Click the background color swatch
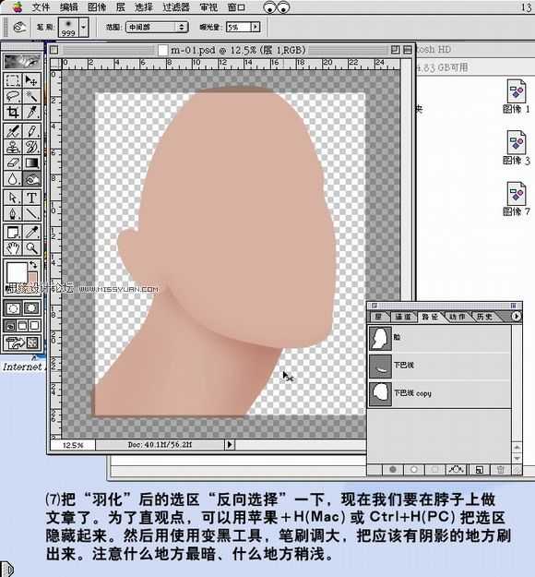The width and height of the screenshot is (535, 577). pyautogui.click(x=32, y=279)
